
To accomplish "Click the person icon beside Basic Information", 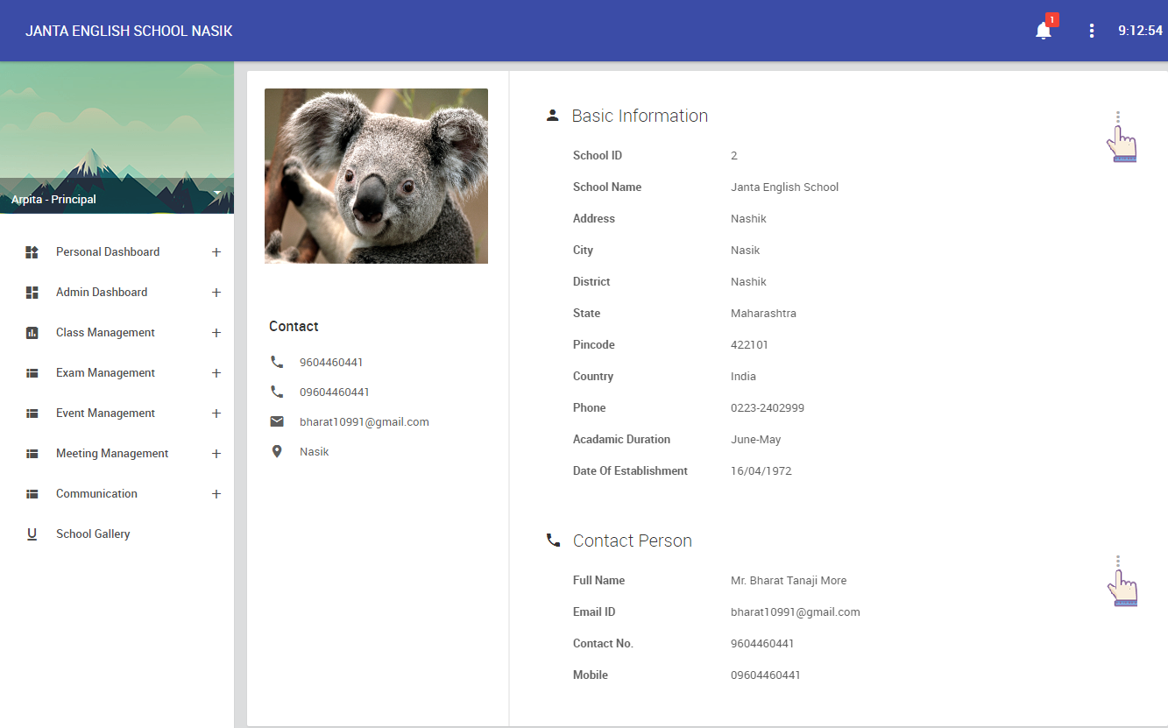I will click(552, 116).
